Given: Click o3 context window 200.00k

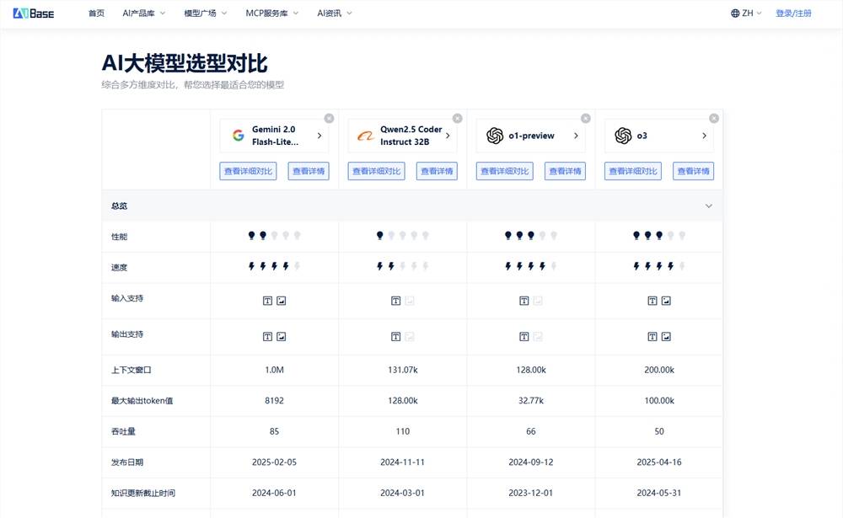Looking at the screenshot, I should (659, 370).
